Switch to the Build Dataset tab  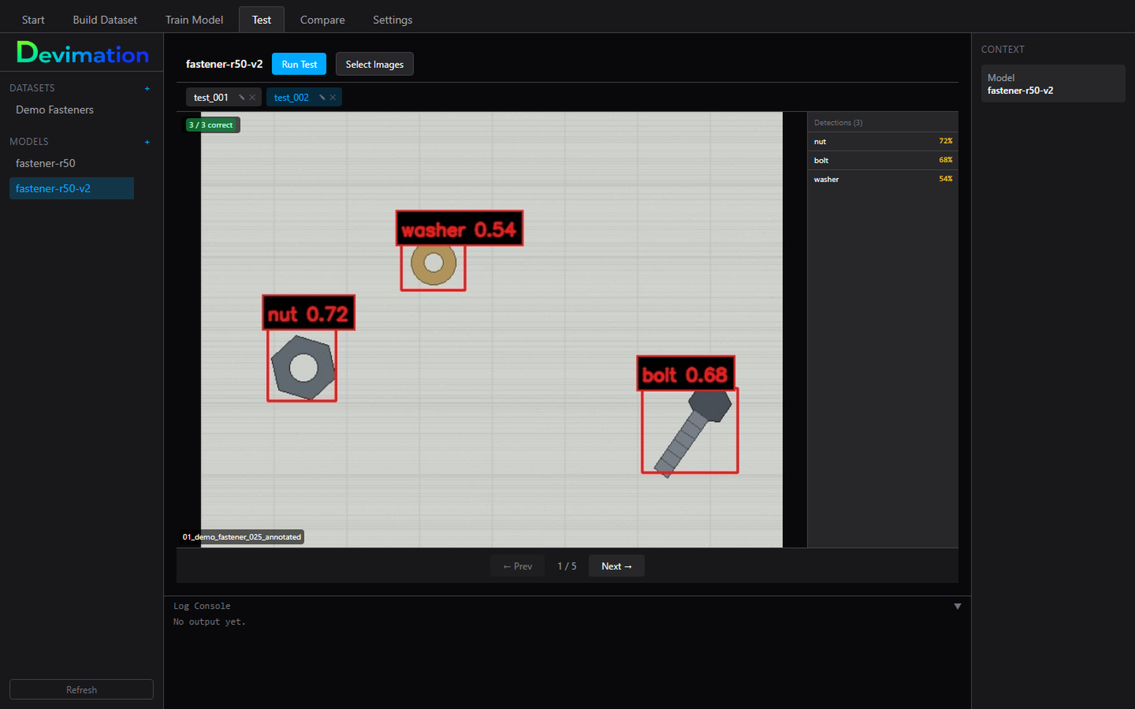tap(105, 20)
